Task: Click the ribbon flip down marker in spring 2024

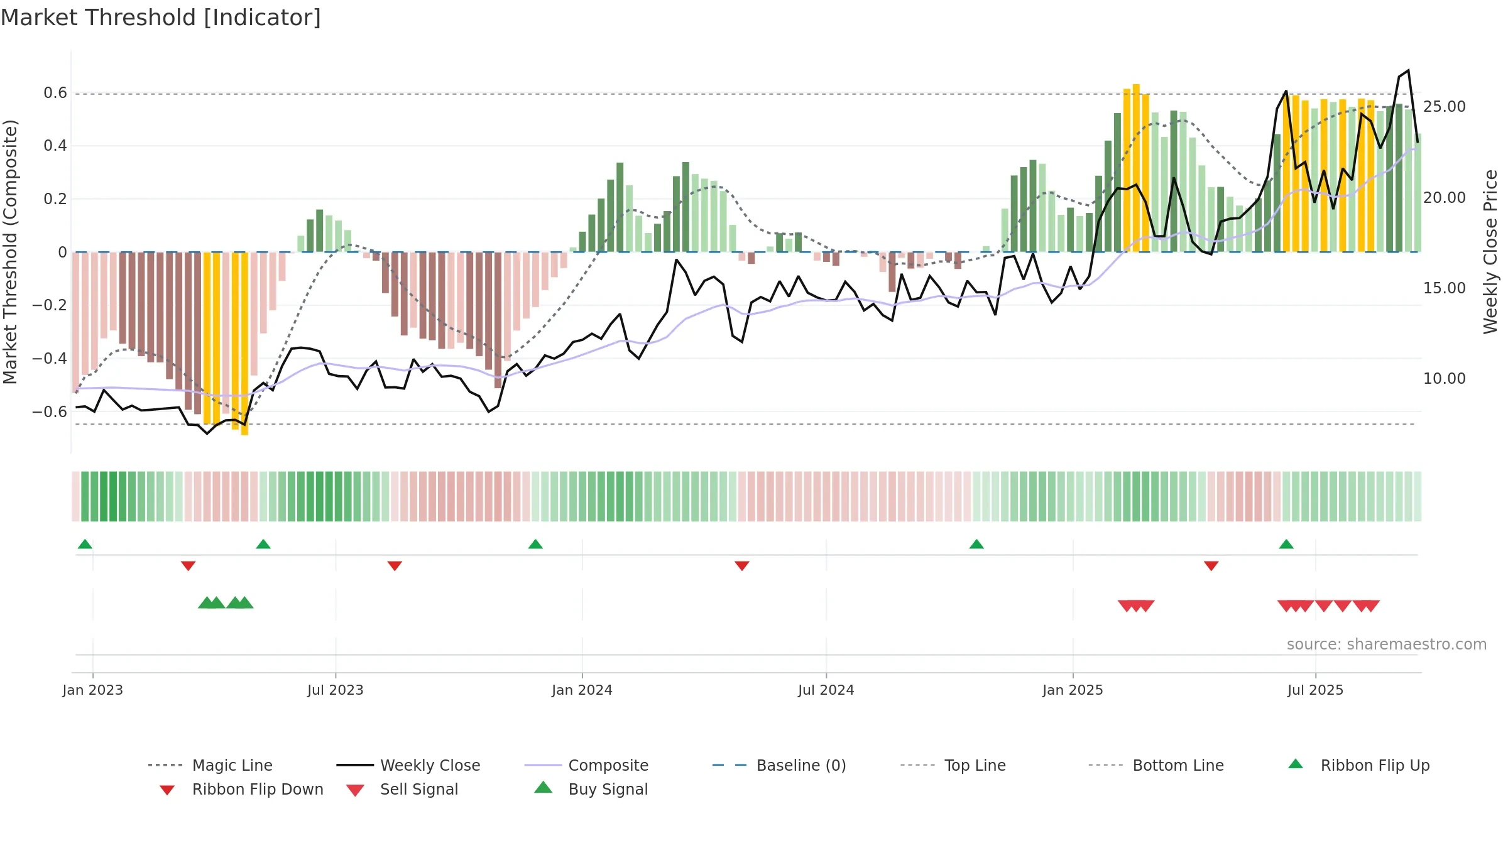Action: 742,566
